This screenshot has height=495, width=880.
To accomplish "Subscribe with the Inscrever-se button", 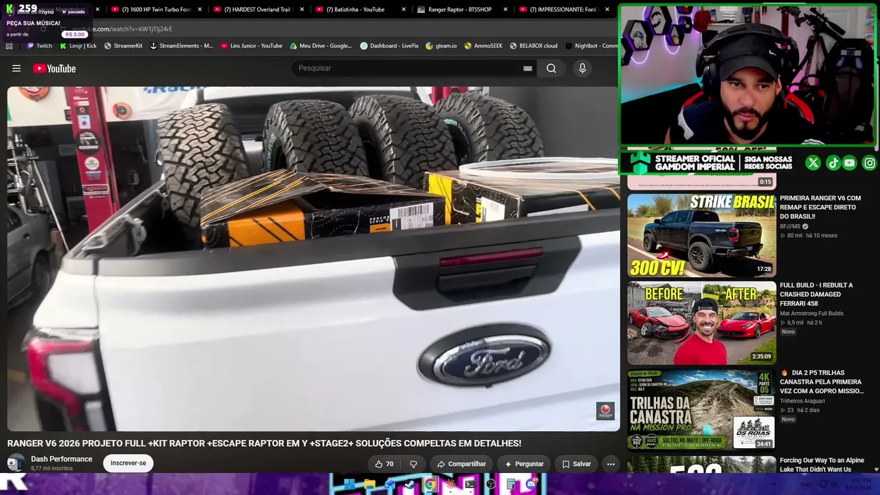I will (128, 463).
